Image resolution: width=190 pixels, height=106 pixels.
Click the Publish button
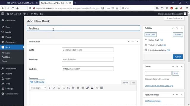point(178,57)
